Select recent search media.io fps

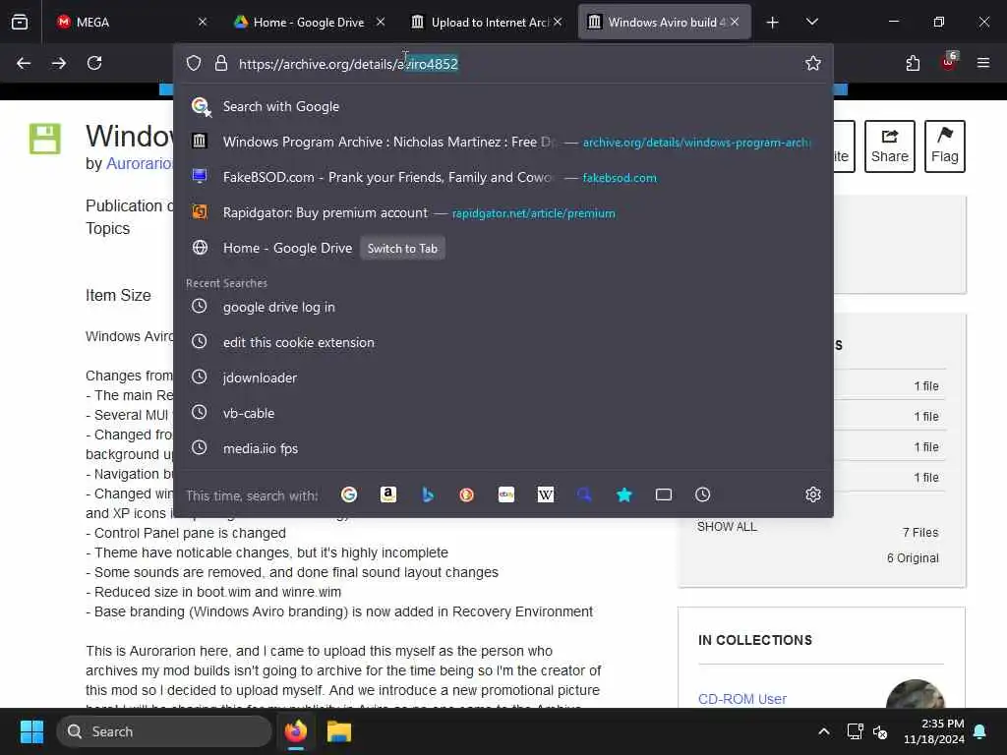pyautogui.click(x=503, y=448)
